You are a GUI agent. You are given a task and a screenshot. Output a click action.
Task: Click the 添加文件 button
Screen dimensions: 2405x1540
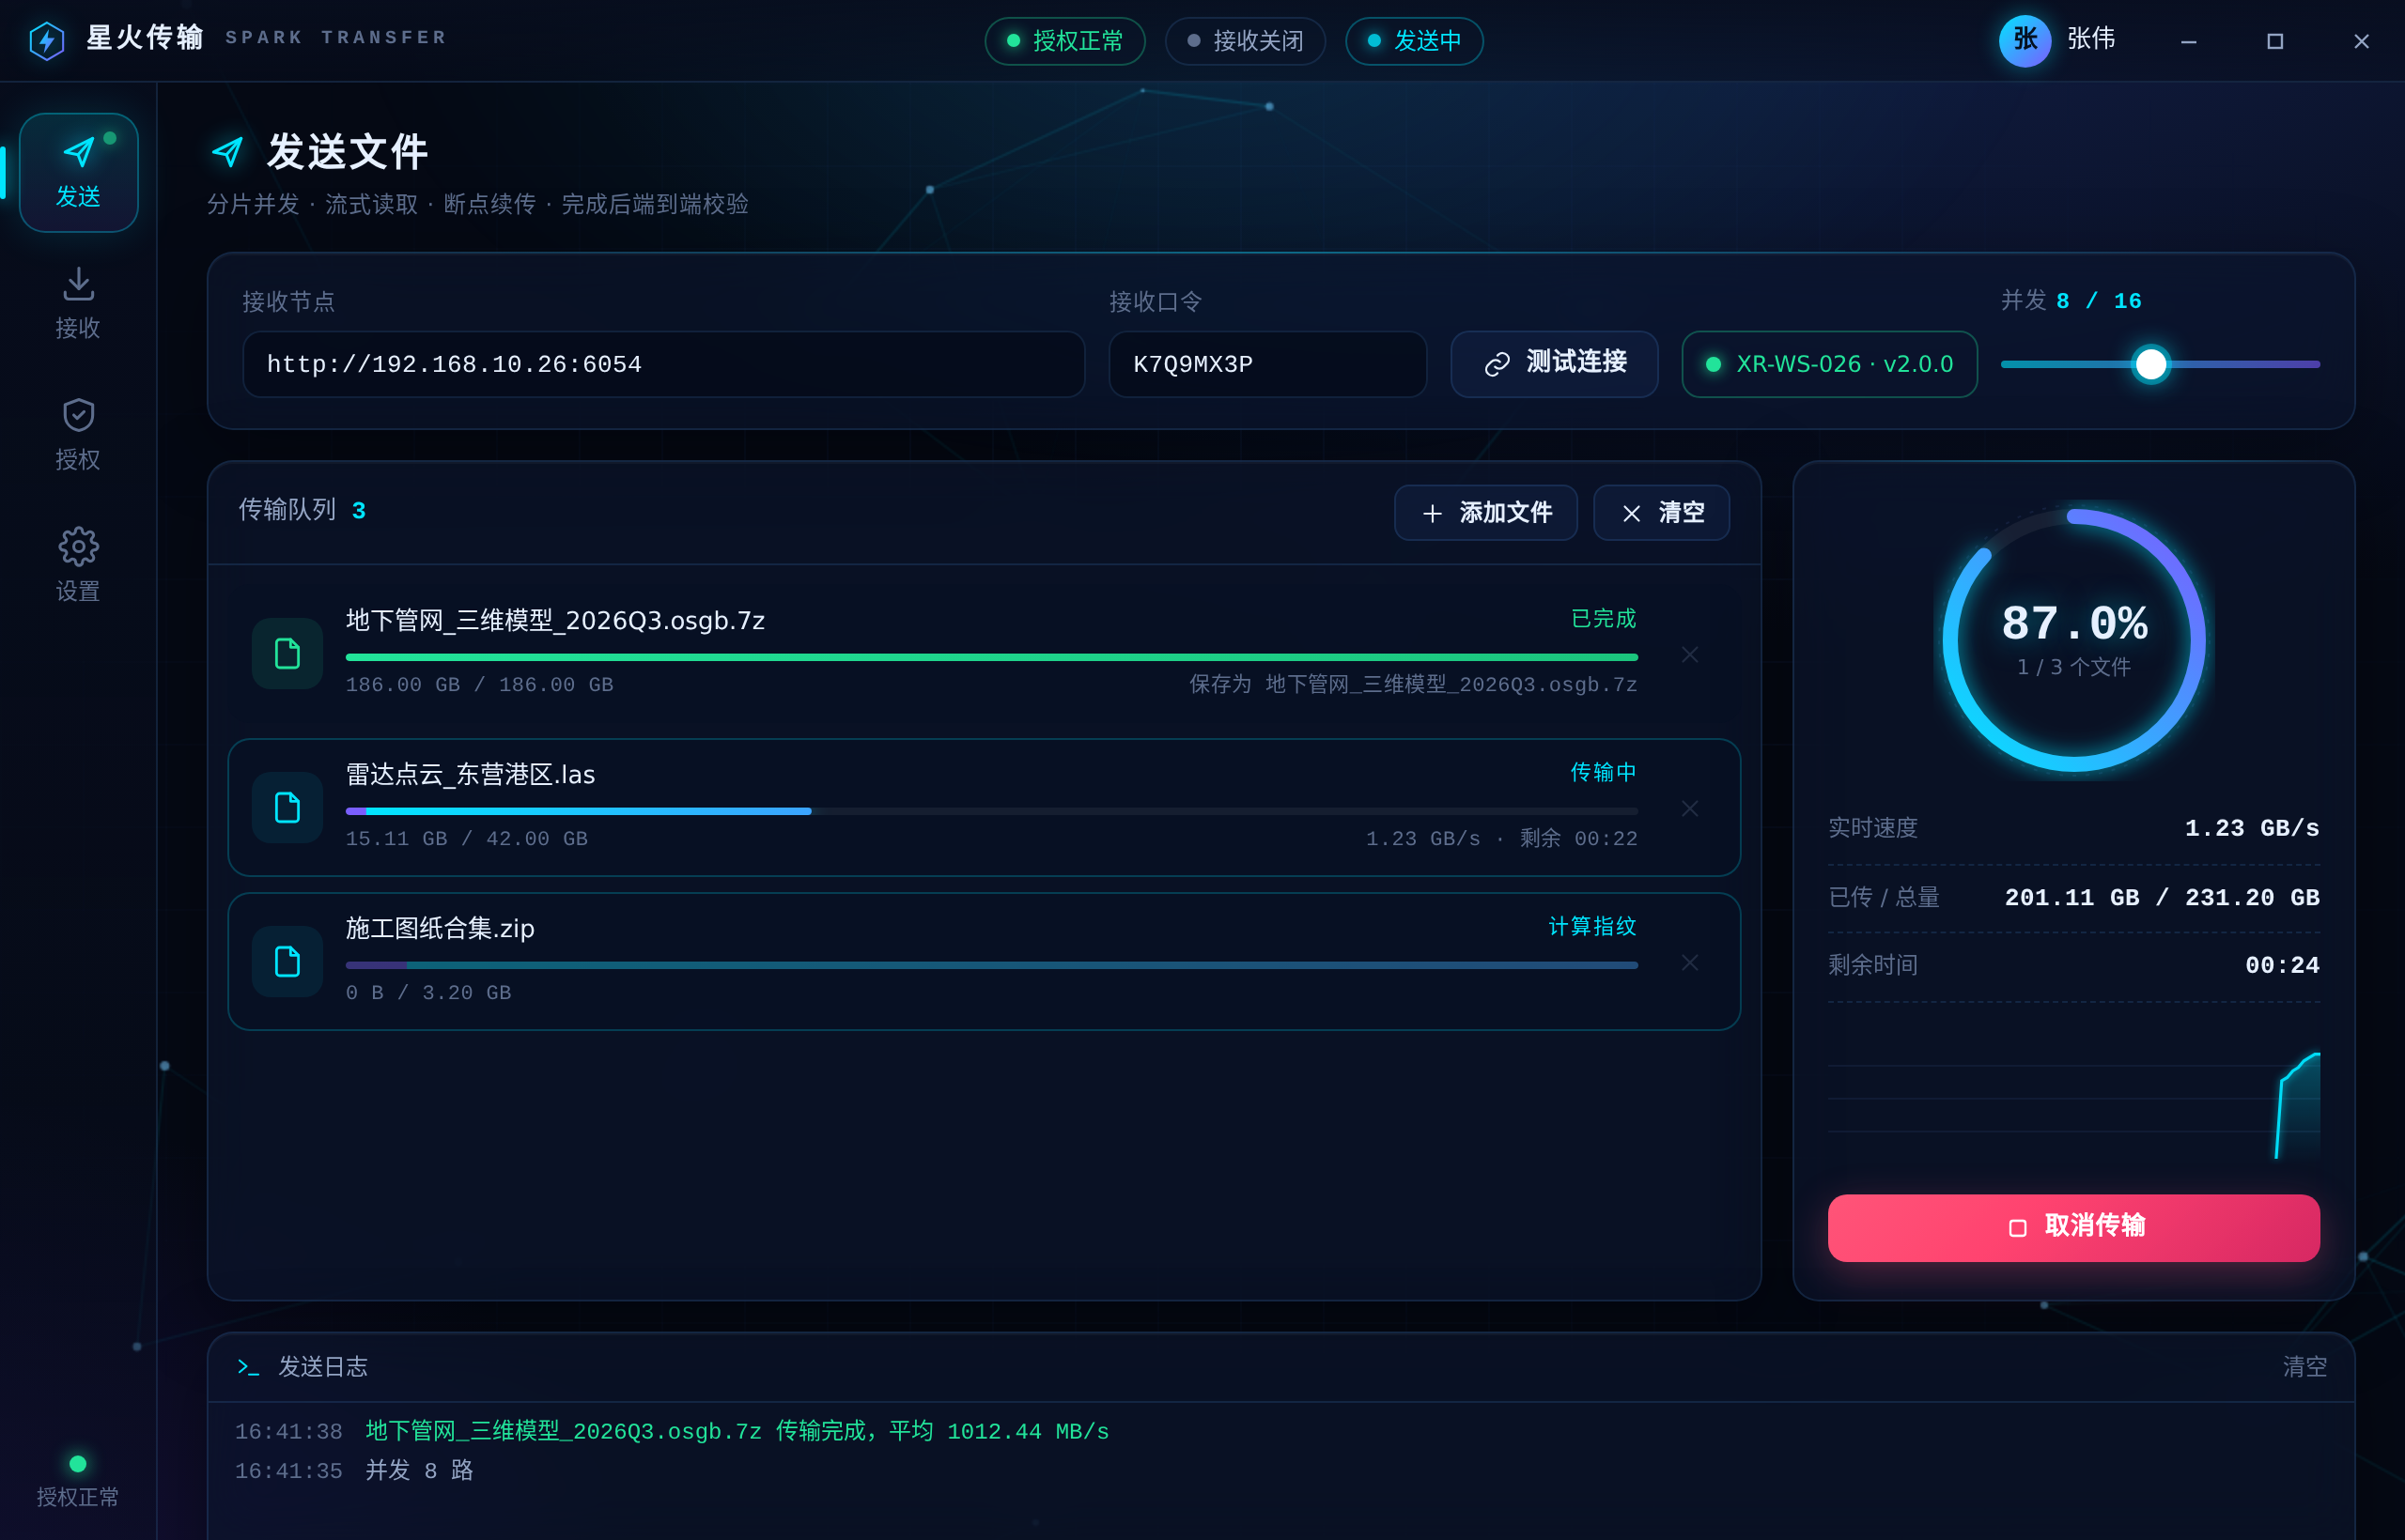pyautogui.click(x=1485, y=513)
